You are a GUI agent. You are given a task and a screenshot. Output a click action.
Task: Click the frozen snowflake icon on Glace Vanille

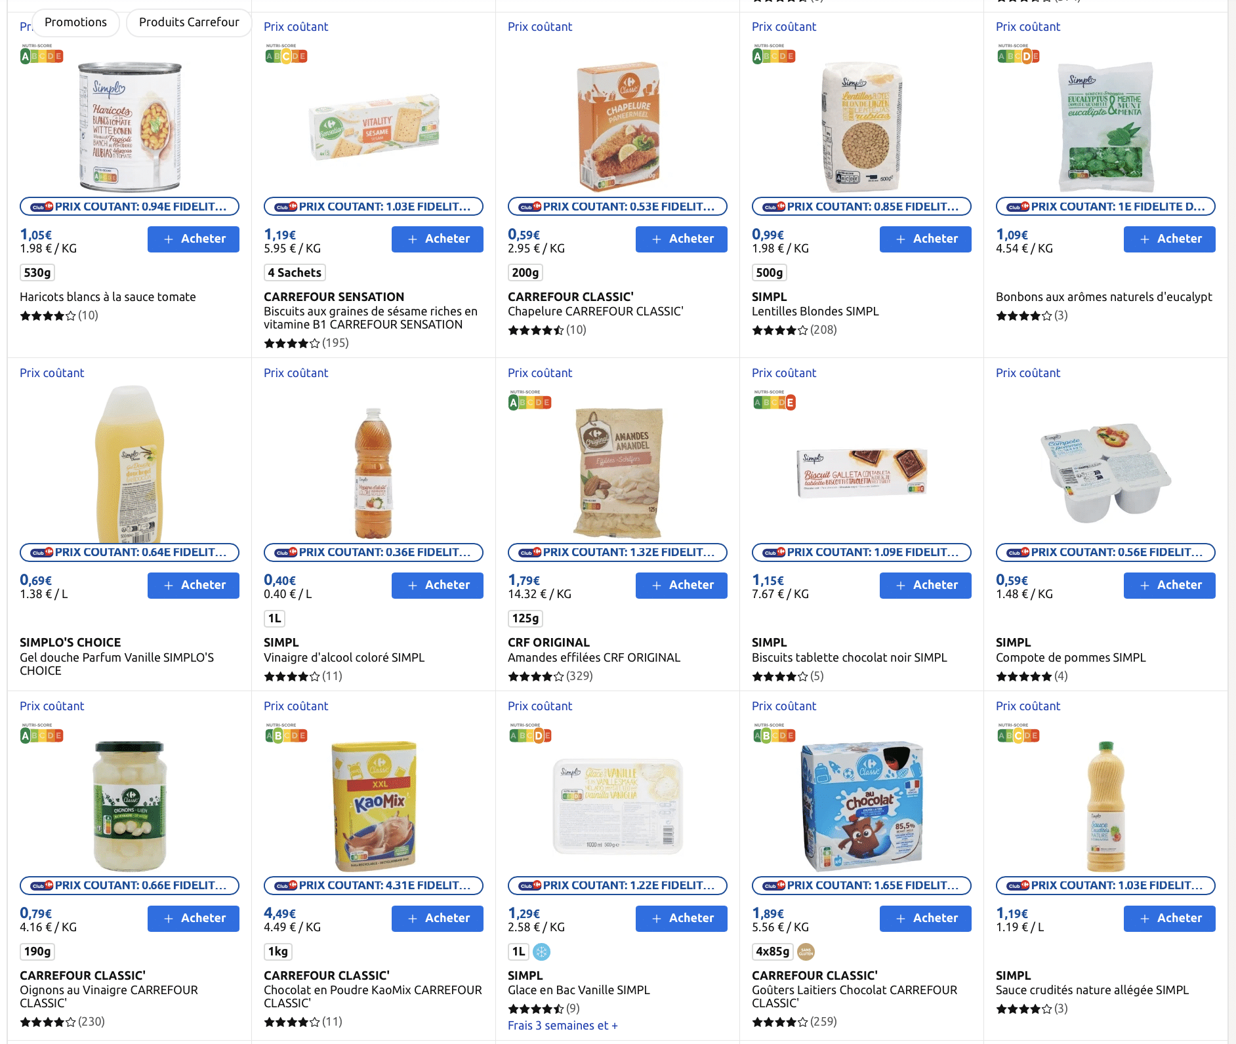click(541, 952)
